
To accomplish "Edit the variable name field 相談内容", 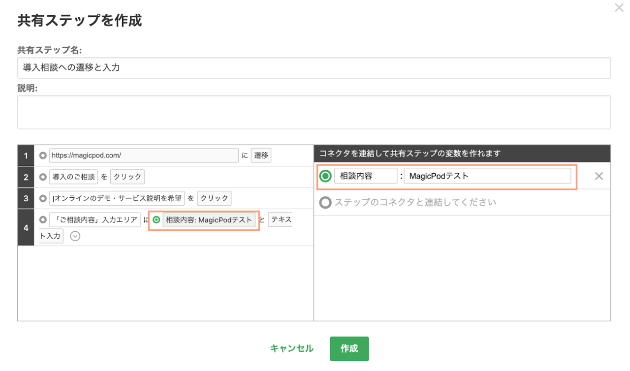I will pyautogui.click(x=365, y=176).
